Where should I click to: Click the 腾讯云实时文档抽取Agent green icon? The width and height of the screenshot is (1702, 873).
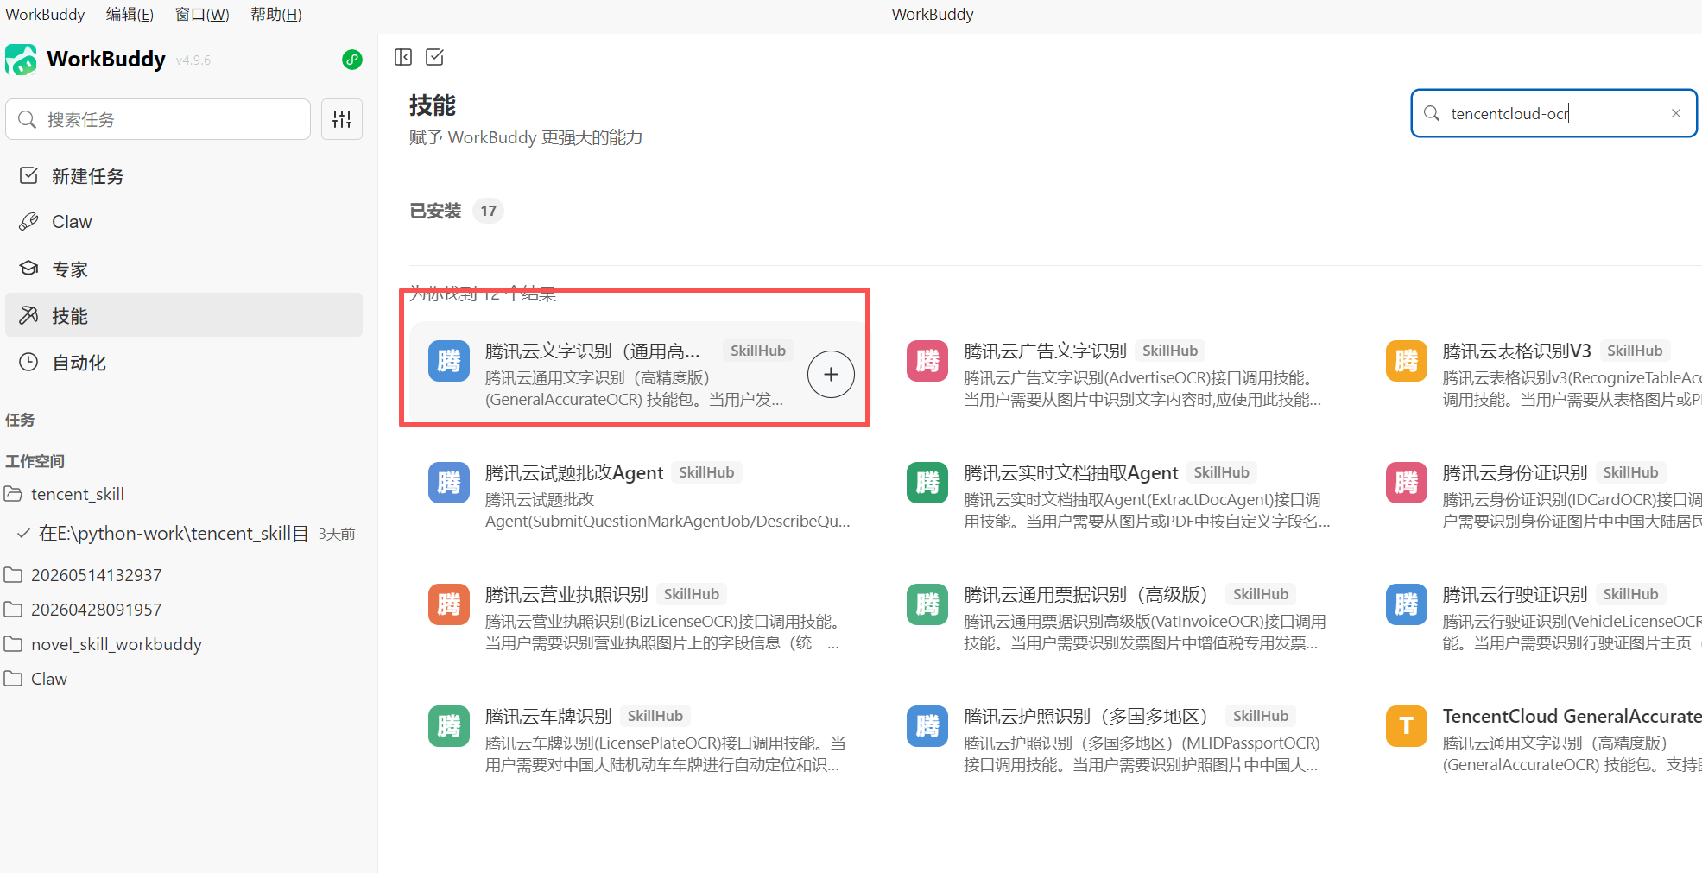(927, 483)
